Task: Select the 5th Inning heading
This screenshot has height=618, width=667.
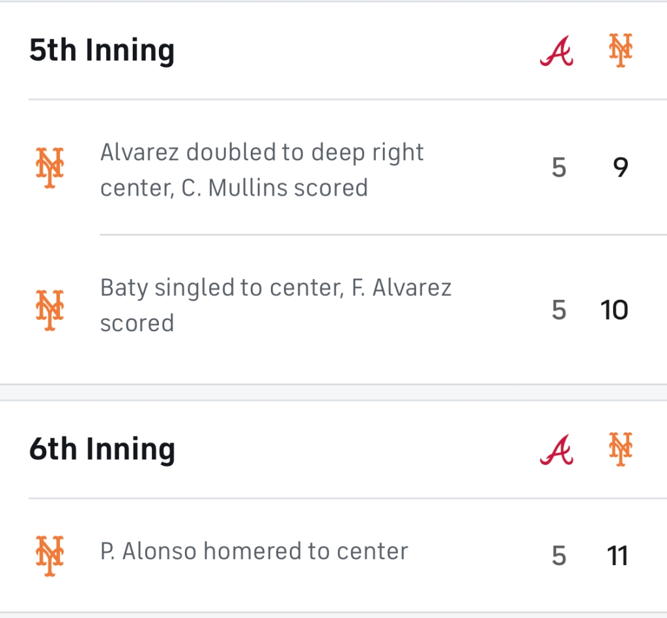Action: click(102, 51)
